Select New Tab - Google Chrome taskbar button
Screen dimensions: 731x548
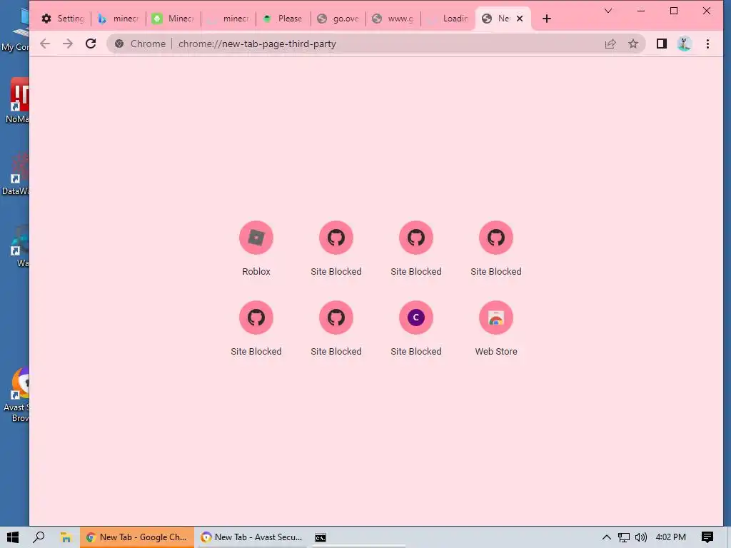click(136, 537)
